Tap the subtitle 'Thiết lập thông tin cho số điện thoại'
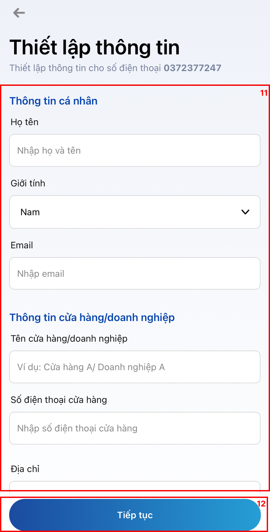 (x=85, y=68)
